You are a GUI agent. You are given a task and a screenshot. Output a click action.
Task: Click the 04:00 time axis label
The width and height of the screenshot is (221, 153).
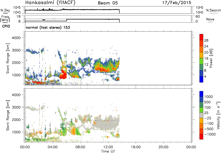tap(52, 147)
